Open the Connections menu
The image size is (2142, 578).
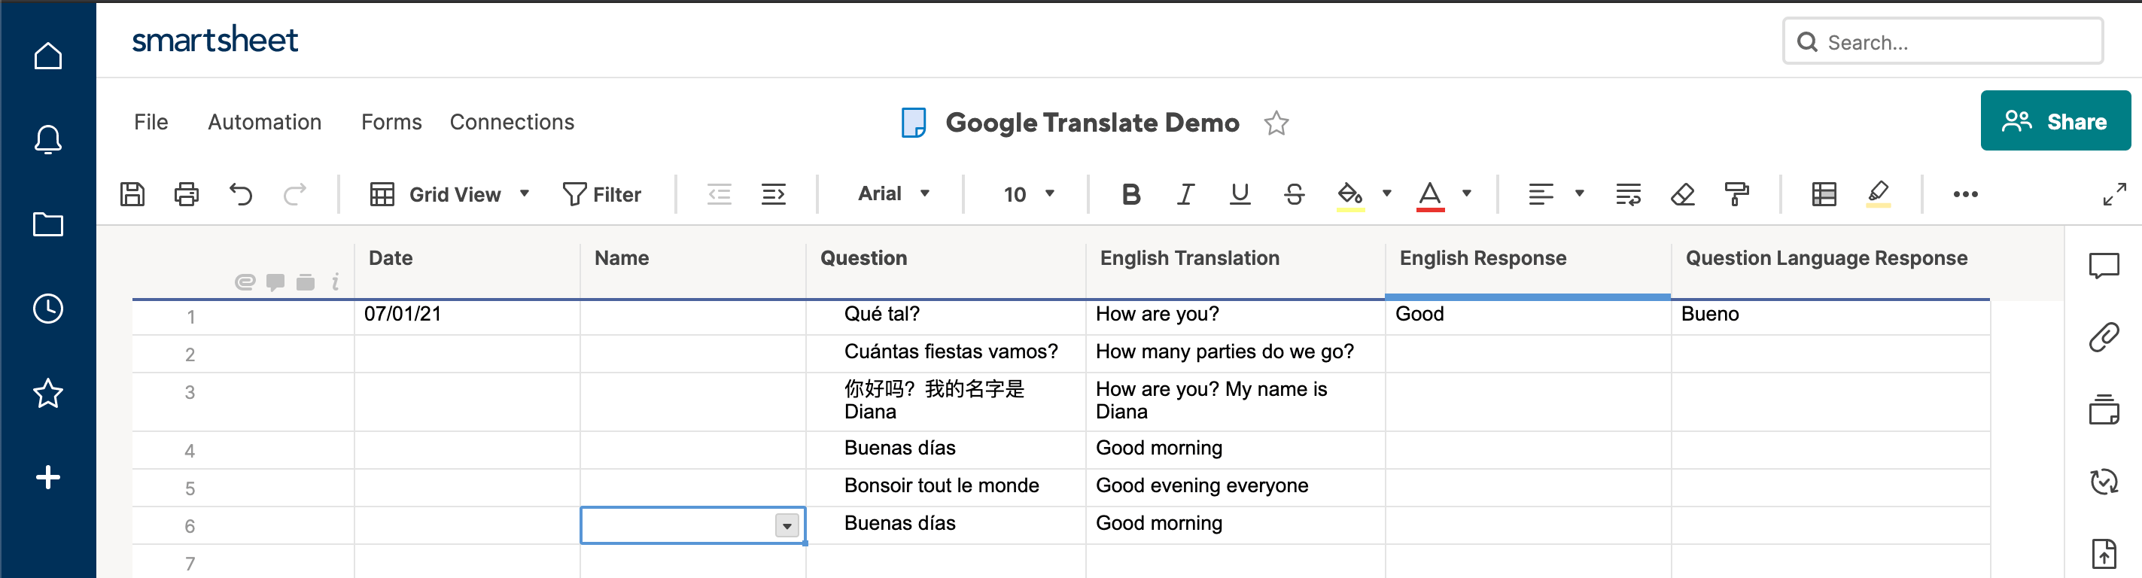pyautogui.click(x=511, y=122)
